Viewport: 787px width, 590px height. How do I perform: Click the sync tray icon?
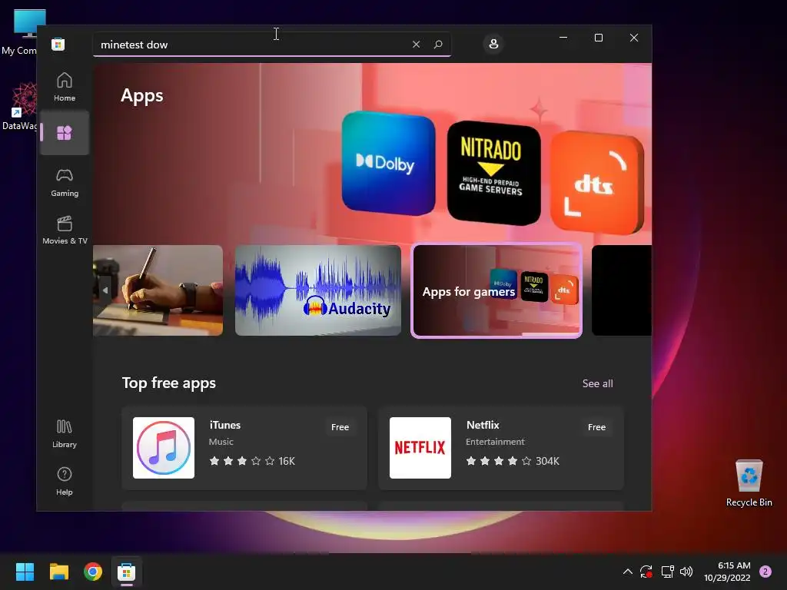click(646, 572)
